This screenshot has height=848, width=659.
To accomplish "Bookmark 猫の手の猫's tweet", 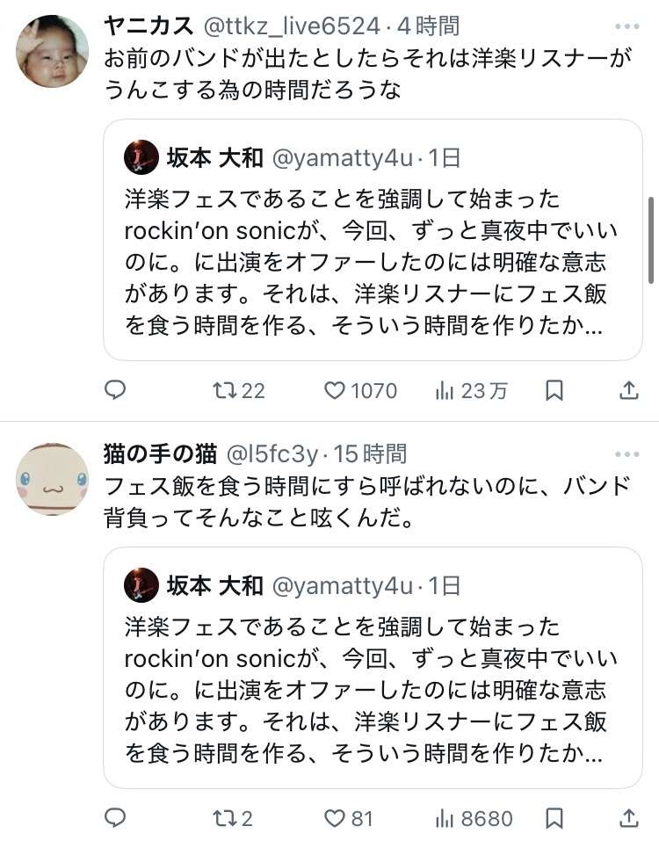I will 554,818.
